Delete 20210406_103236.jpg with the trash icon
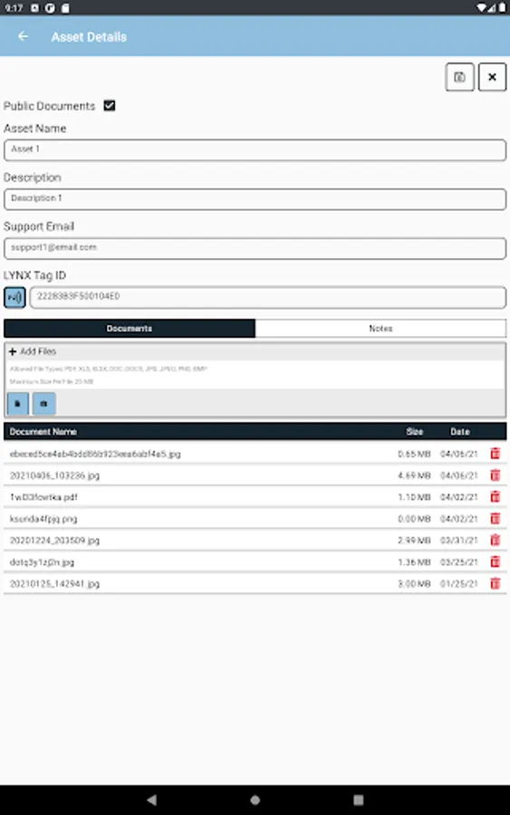Viewport: 510px width, 815px height. click(x=495, y=475)
